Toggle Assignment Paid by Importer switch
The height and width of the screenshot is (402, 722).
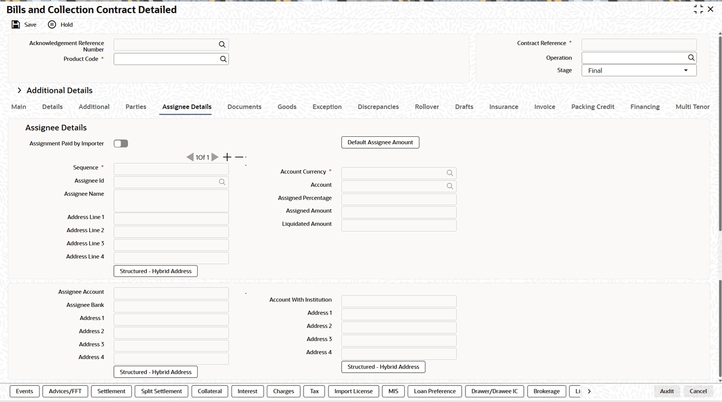point(121,143)
